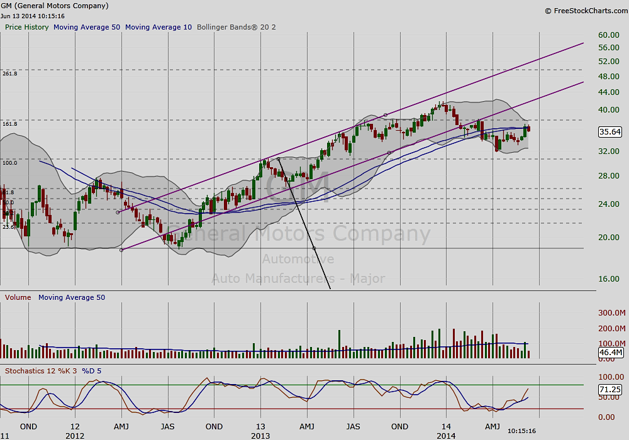
Task: Click the 0.00 stochastics axis label
Action: [606, 417]
